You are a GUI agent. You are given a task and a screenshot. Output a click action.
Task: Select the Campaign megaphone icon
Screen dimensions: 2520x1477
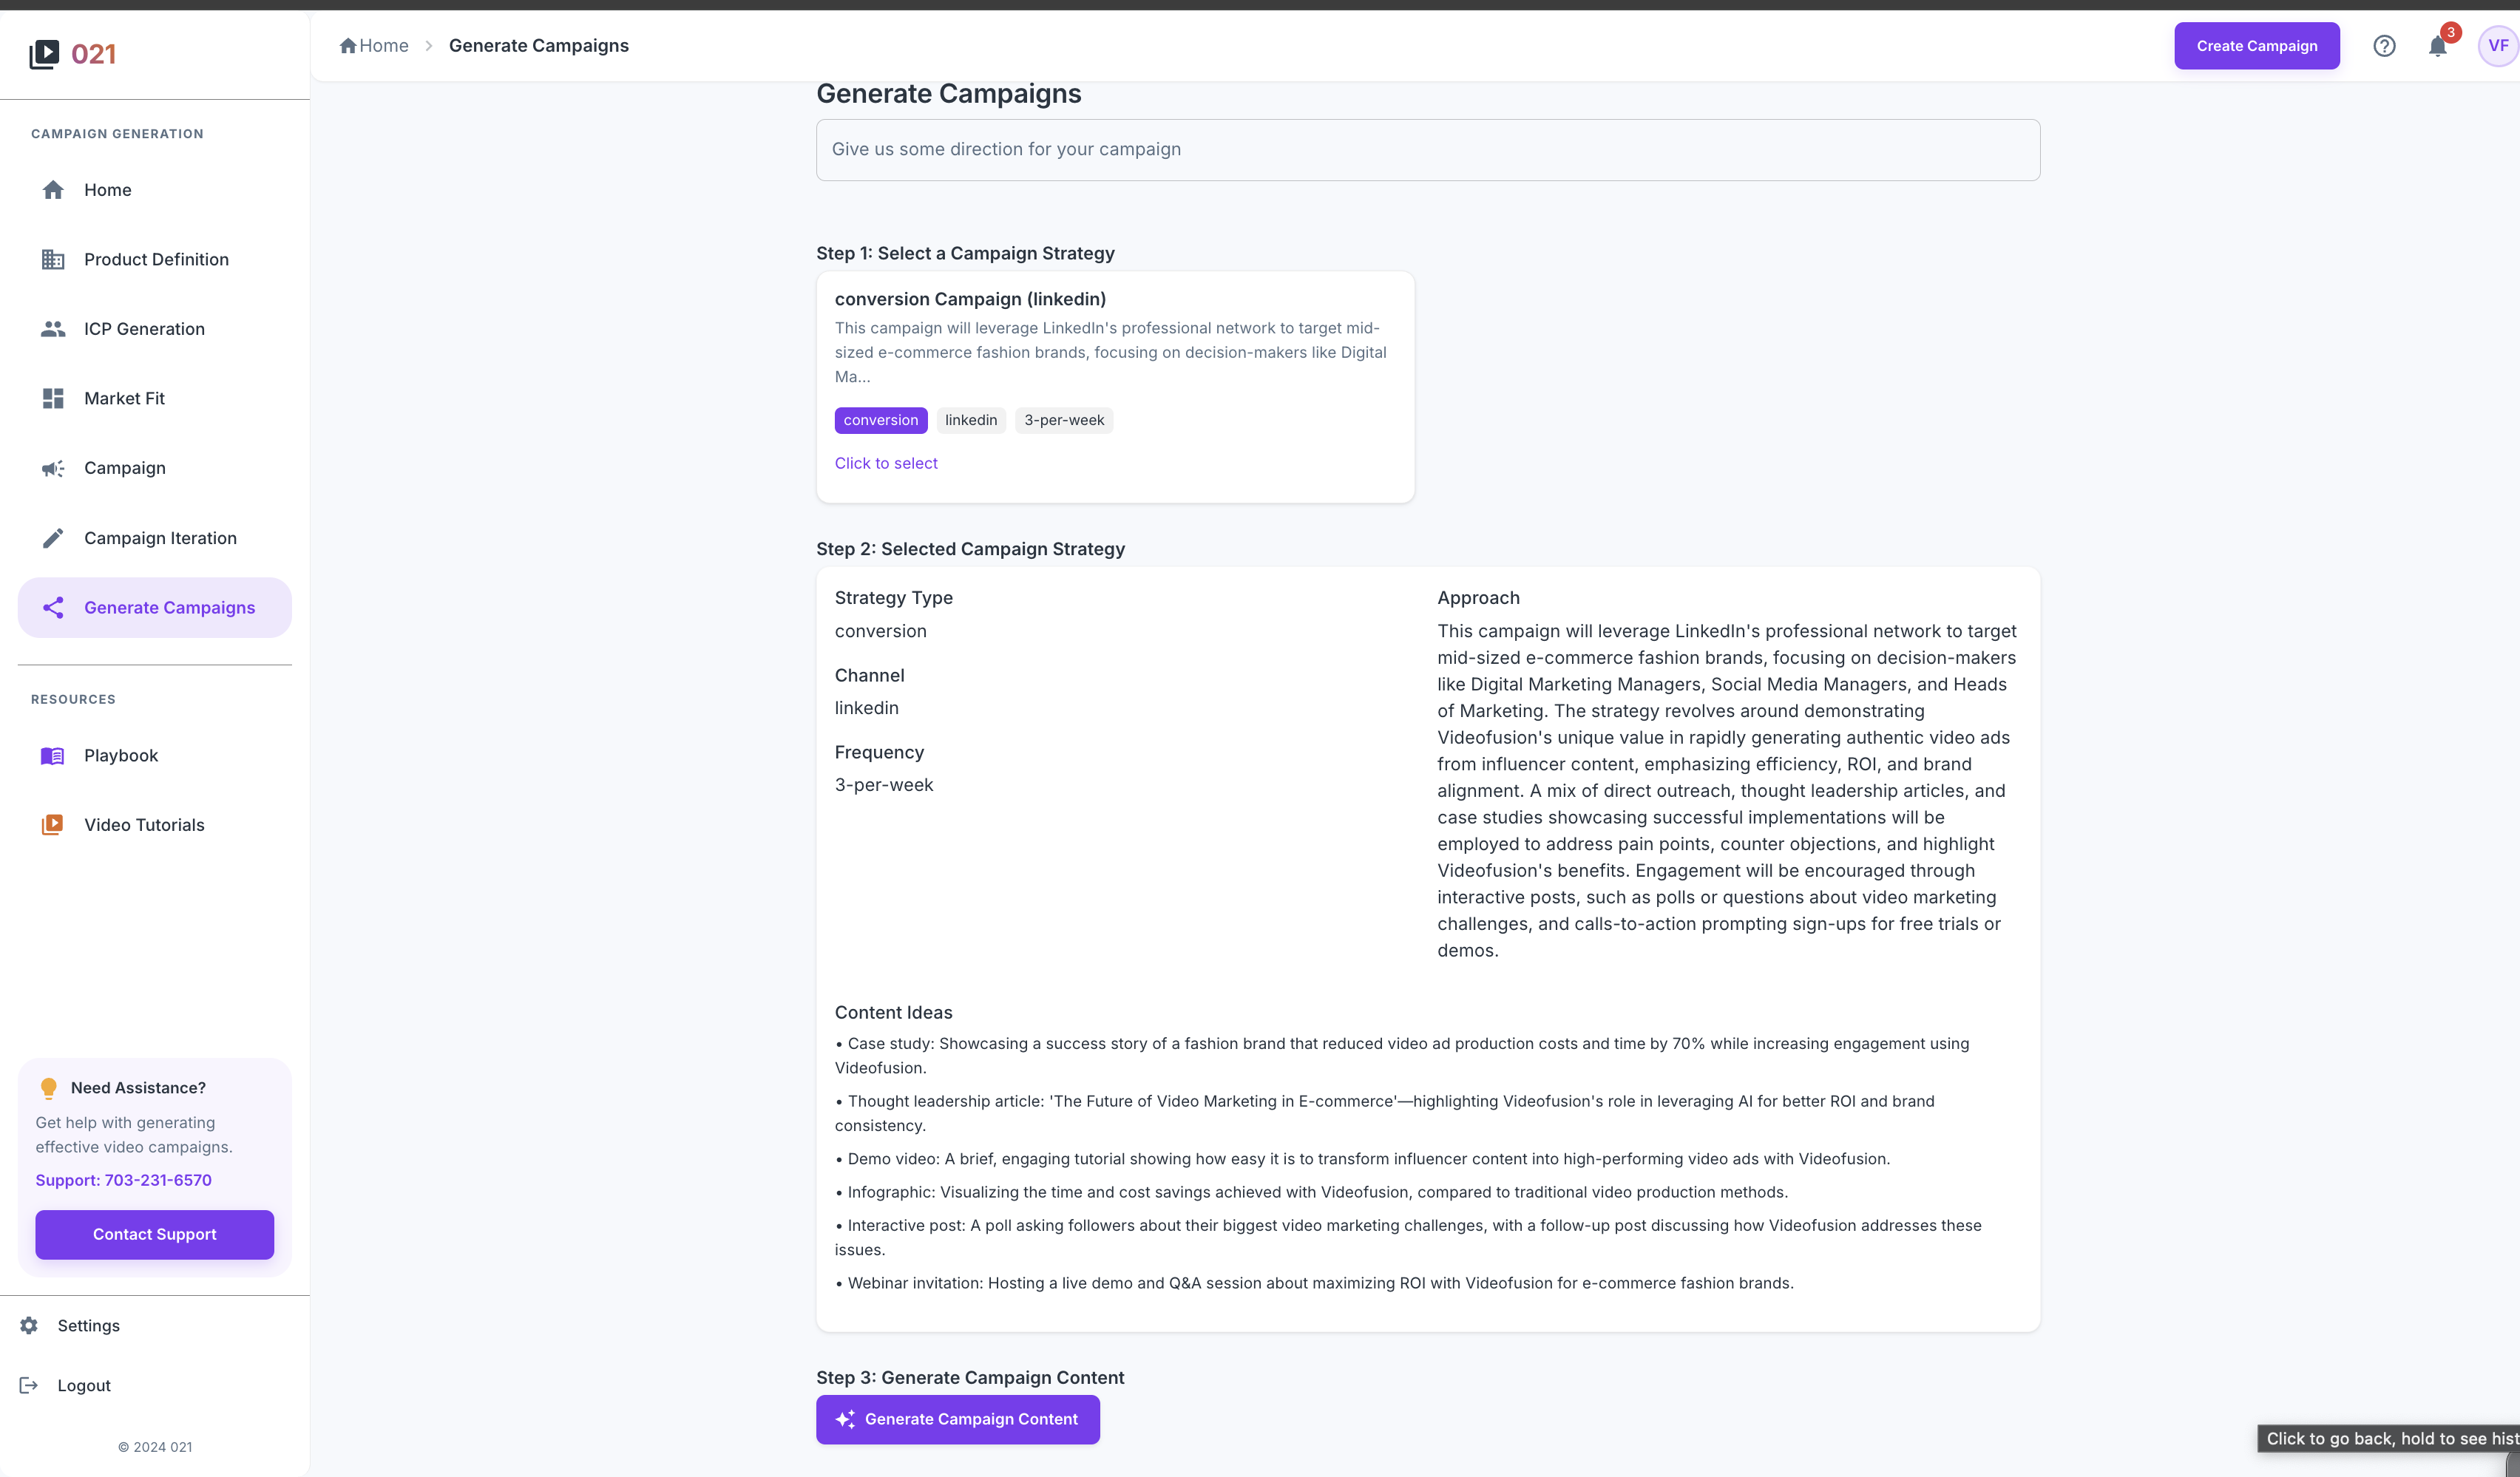coord(53,467)
